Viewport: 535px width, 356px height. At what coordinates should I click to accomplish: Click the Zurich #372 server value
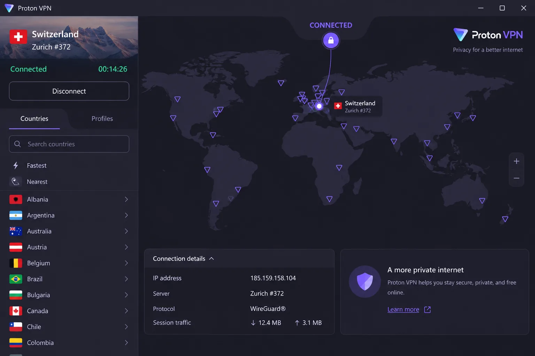[x=267, y=293]
